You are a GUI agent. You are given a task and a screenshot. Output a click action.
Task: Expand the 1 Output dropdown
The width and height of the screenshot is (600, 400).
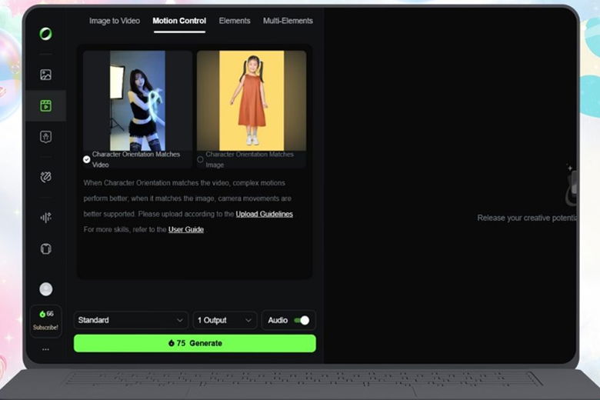point(225,320)
